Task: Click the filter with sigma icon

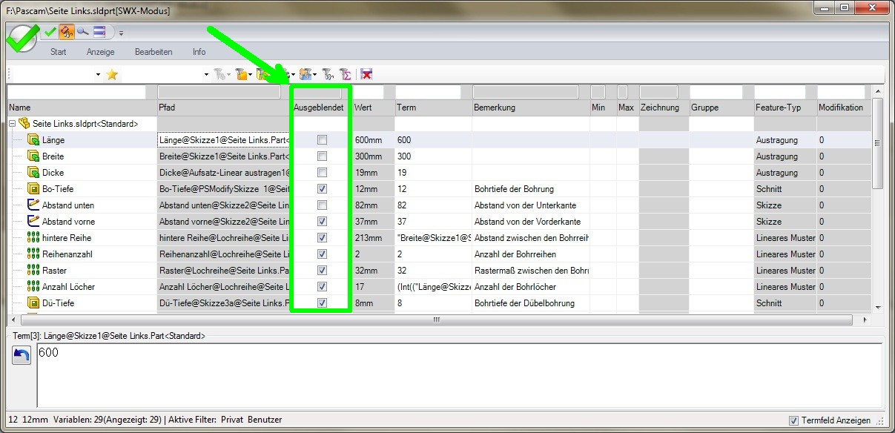Action: (x=346, y=75)
